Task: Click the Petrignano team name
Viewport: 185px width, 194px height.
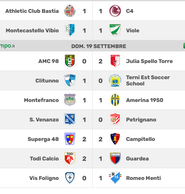Action: coord(141,120)
